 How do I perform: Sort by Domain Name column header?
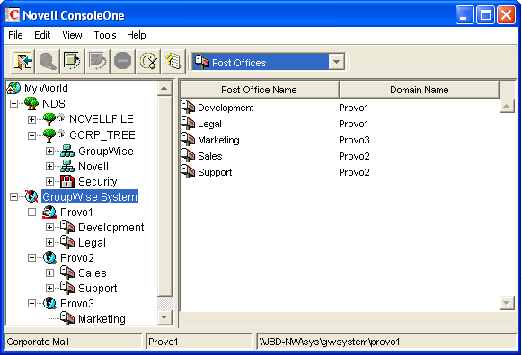[420, 90]
